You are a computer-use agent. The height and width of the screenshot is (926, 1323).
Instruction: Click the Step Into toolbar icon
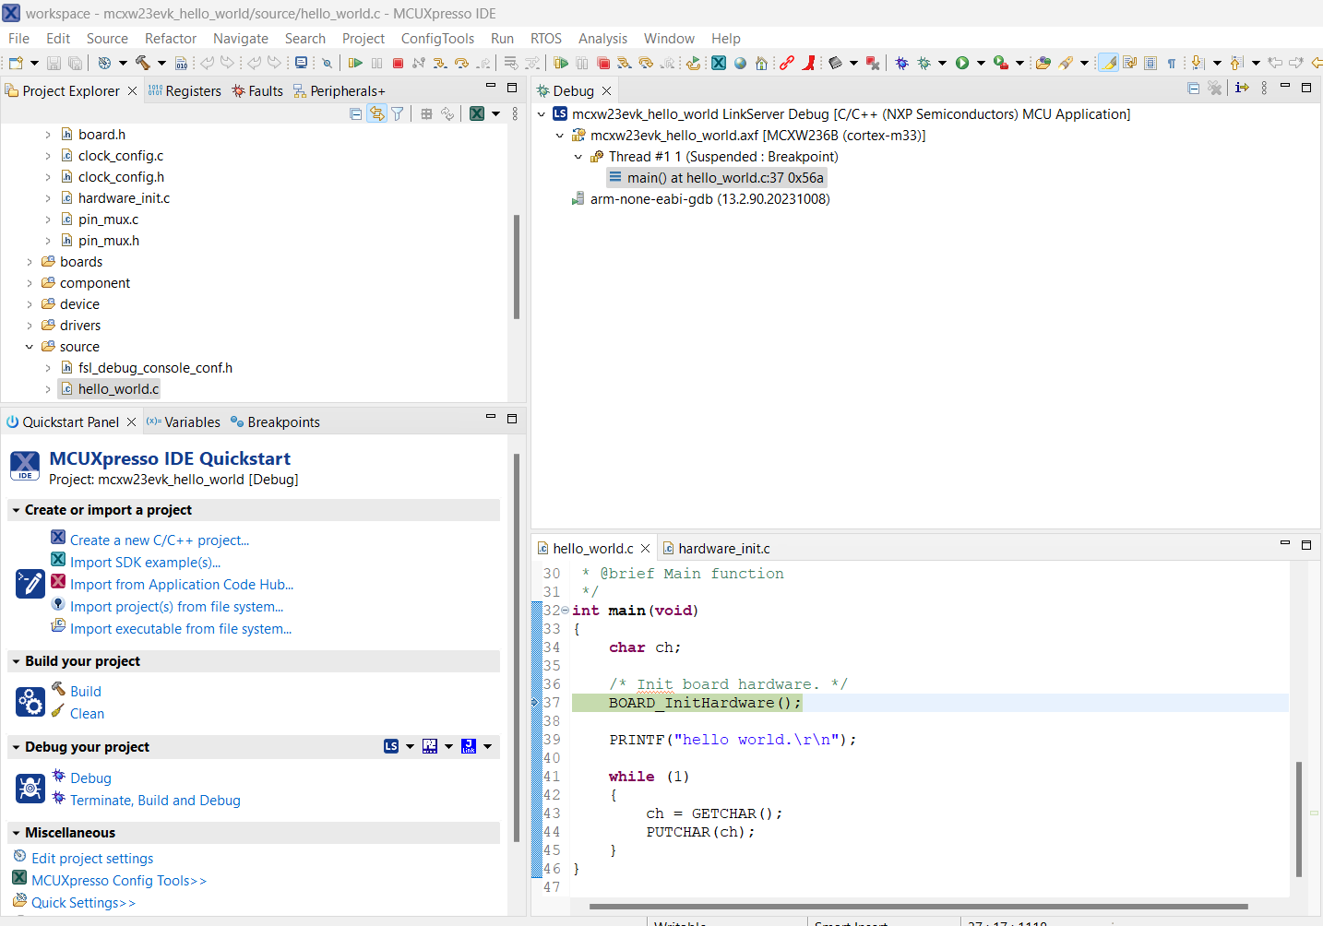pos(440,63)
